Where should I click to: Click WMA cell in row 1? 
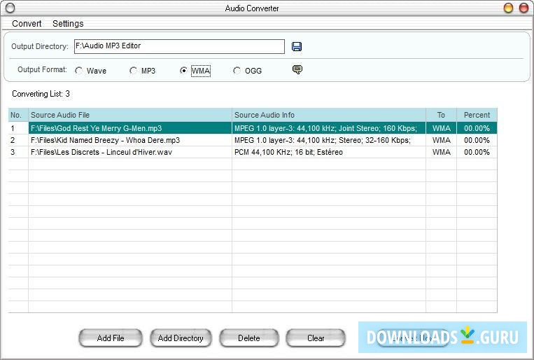click(x=441, y=128)
